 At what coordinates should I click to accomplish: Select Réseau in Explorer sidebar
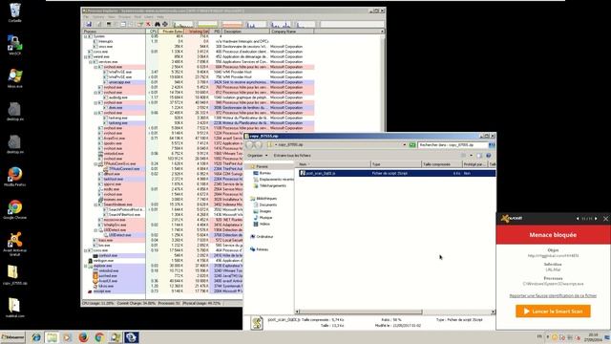[x=259, y=249]
